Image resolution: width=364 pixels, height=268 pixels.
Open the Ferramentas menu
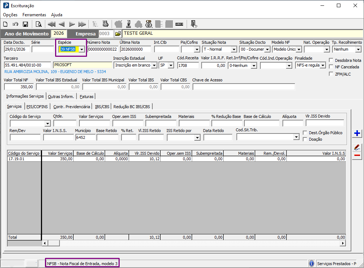tap(34, 14)
